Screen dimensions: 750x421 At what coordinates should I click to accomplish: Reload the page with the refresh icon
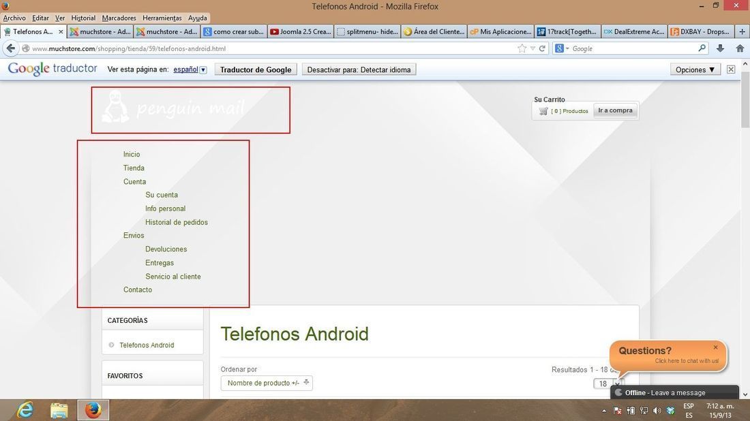(x=542, y=48)
